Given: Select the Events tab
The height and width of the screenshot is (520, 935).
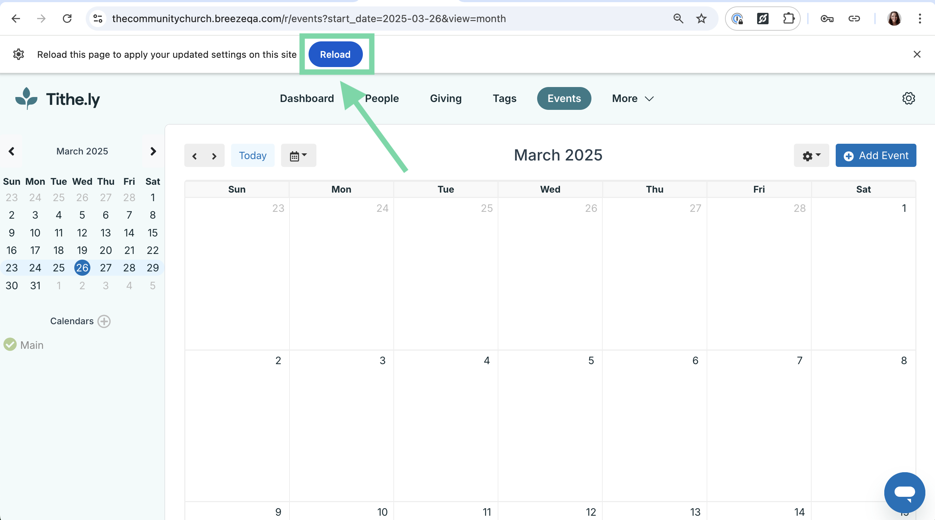Looking at the screenshot, I should click(564, 98).
